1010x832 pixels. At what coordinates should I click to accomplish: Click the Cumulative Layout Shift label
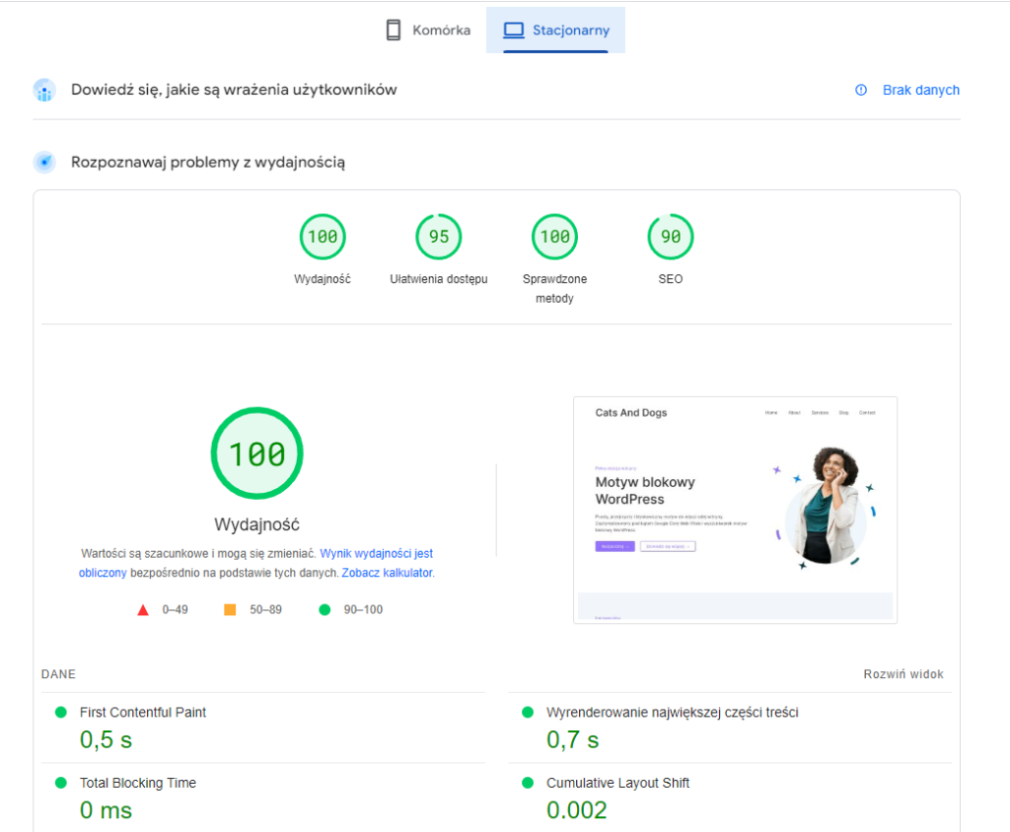617,783
